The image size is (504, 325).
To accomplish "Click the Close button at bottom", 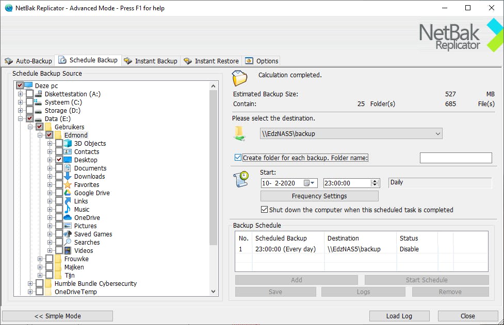I will pyautogui.click(x=468, y=316).
